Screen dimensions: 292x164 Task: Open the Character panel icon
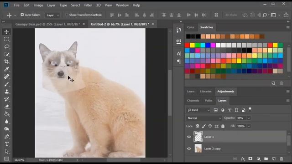[178, 54]
